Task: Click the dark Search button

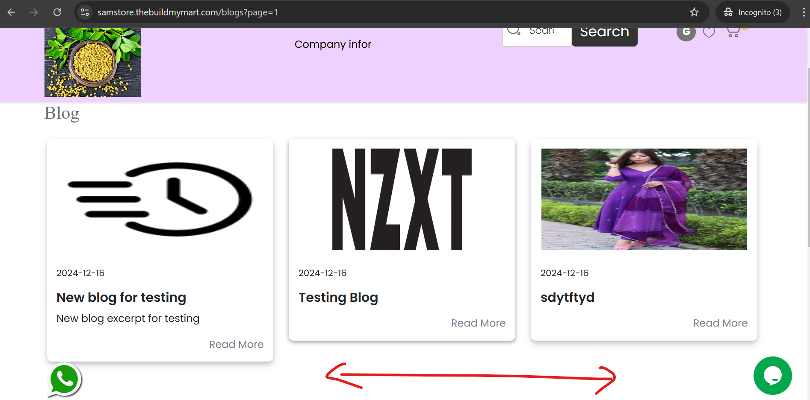Action: [x=605, y=37]
